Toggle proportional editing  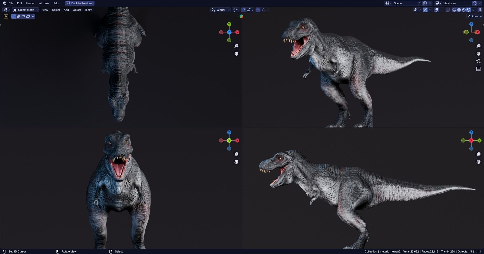(258, 10)
